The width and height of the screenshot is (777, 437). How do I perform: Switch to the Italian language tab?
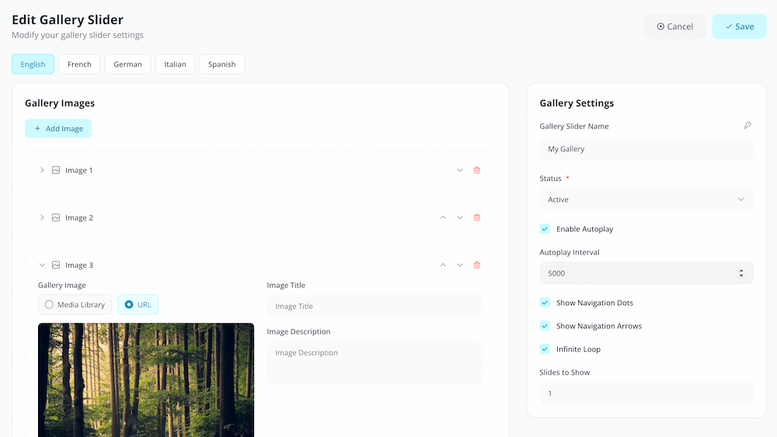coord(175,64)
